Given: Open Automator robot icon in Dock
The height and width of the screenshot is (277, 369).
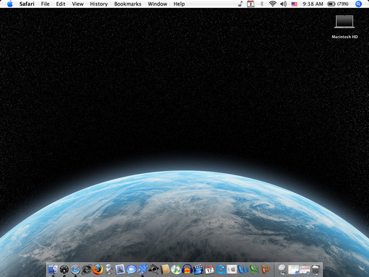Looking at the screenshot, I should click(x=109, y=269).
